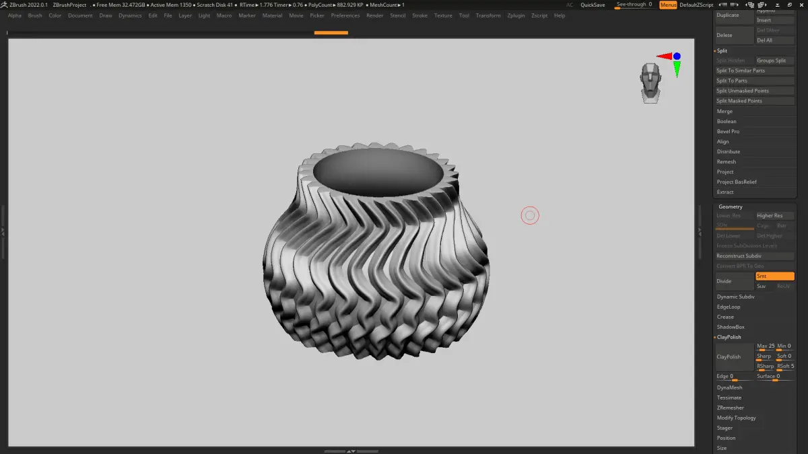Click the Higher Res button
808x454 pixels.
pyautogui.click(x=775, y=216)
